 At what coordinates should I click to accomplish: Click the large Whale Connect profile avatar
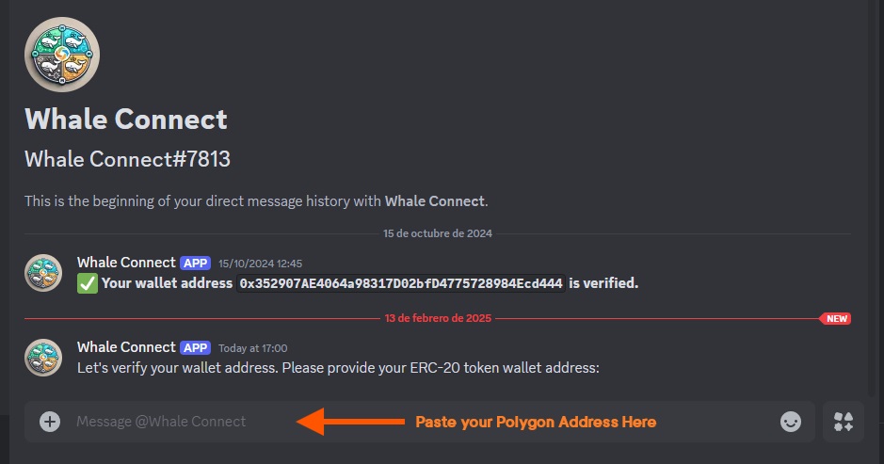tap(62, 55)
